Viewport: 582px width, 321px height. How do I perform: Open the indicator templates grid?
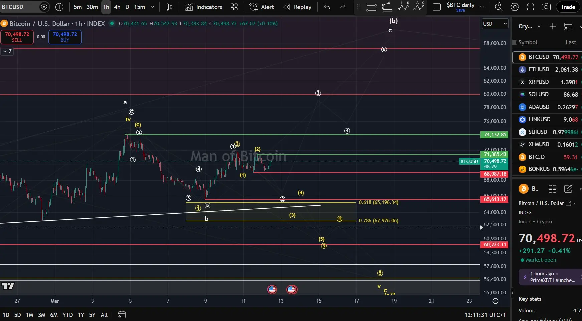[x=234, y=7]
